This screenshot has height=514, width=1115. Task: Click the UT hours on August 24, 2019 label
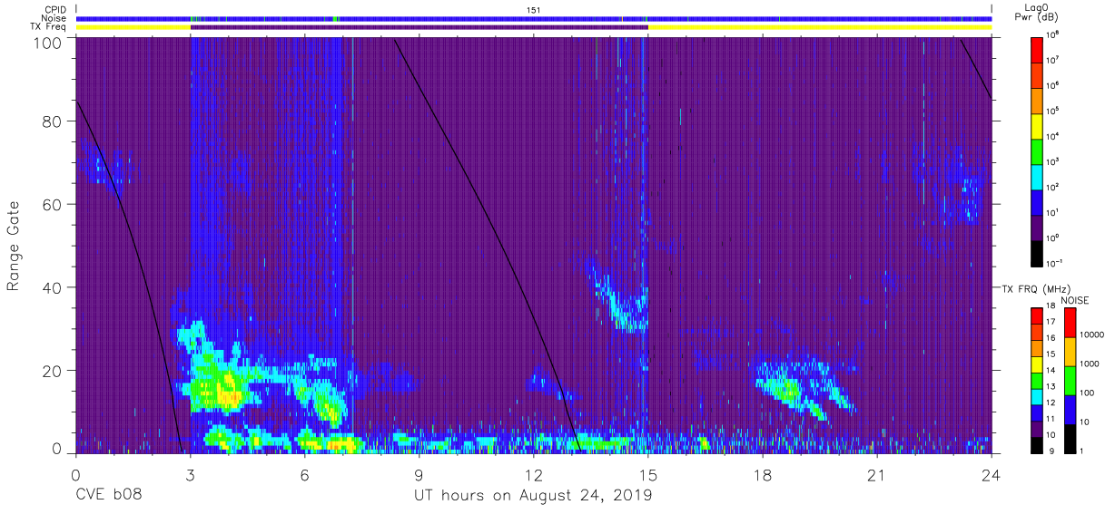pos(533,496)
